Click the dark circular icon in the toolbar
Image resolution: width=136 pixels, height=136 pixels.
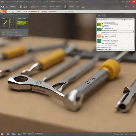click(x=65, y=6)
